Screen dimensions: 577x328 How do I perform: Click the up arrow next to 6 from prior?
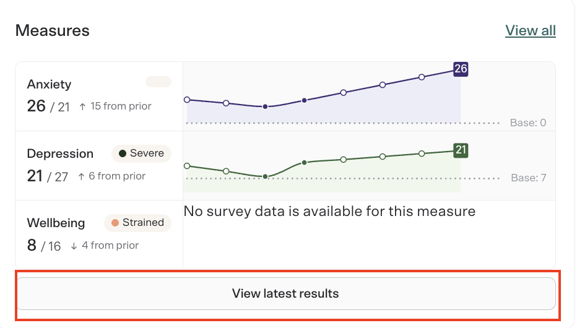tap(81, 176)
